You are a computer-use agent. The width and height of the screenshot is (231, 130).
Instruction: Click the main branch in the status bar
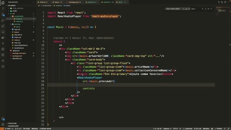click(8, 129)
